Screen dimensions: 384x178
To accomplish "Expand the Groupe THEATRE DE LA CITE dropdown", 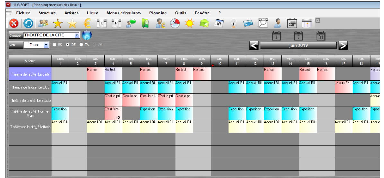I will coord(77,35).
